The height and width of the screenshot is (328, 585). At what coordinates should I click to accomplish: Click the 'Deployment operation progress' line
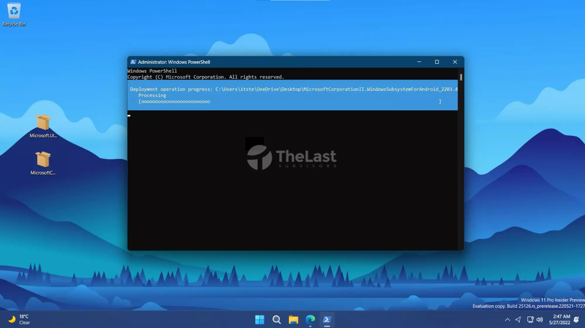294,89
